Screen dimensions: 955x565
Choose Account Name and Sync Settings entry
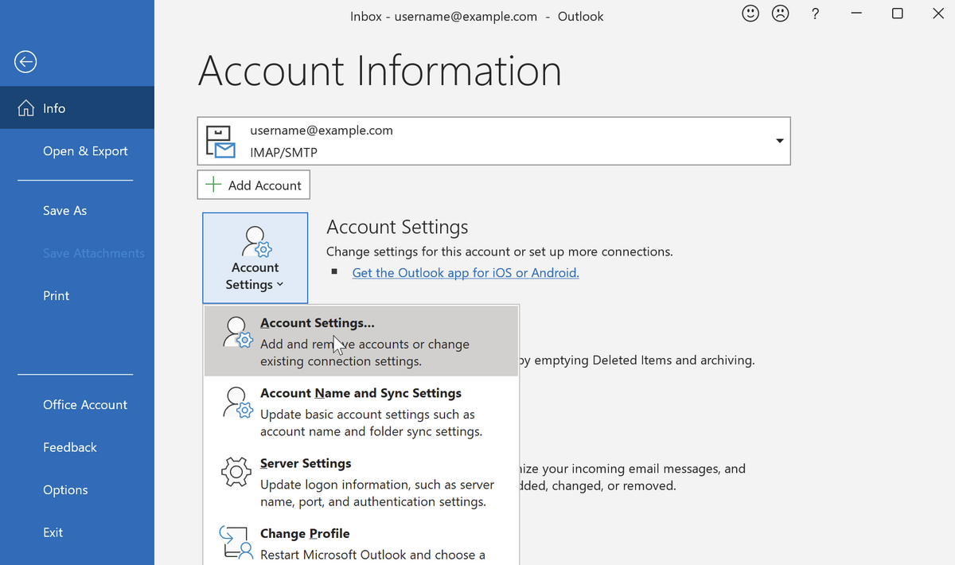tap(361, 411)
